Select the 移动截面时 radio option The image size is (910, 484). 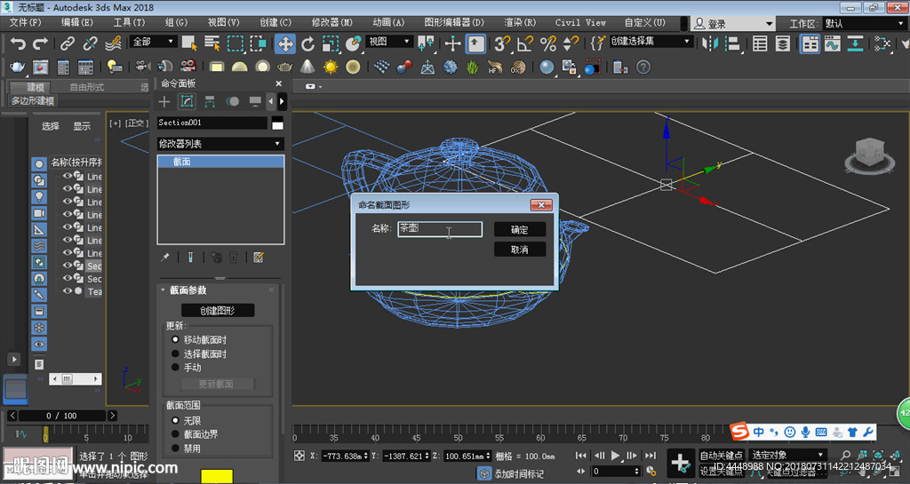coord(175,339)
